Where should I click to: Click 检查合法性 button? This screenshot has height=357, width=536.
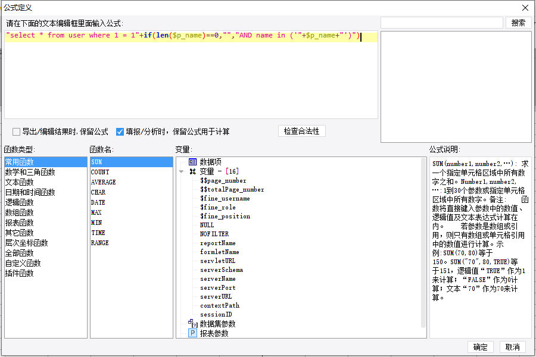click(x=301, y=131)
